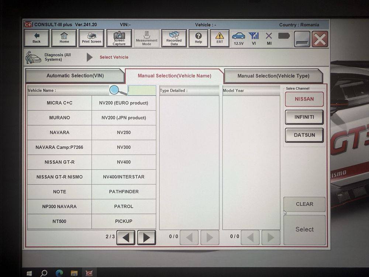Image resolution: width=369 pixels, height=277 pixels.
Task: Take a Screen Capture
Action: tap(119, 38)
